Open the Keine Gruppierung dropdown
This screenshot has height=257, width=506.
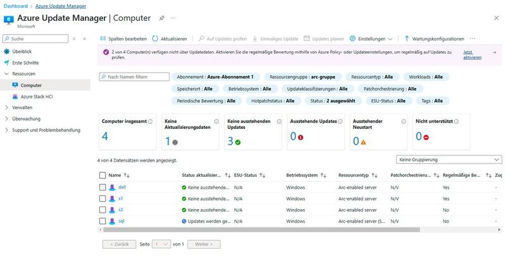click(449, 160)
